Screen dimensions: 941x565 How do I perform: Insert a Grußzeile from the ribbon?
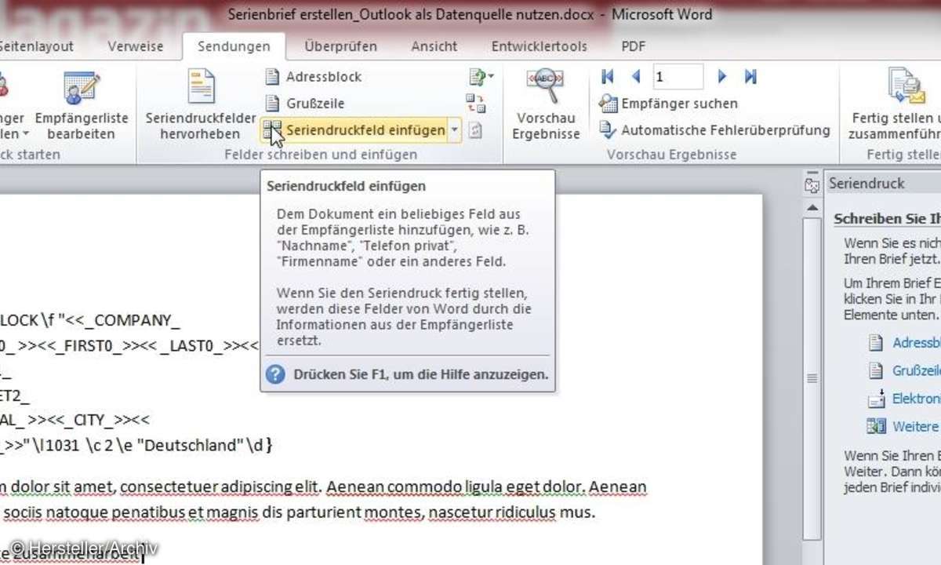click(305, 103)
